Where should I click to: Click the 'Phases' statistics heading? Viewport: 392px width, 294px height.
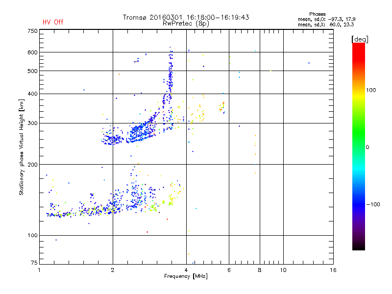[x=317, y=14]
